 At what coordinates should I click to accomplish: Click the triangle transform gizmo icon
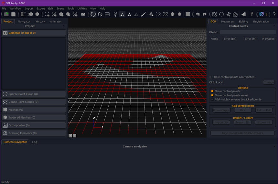pyautogui.click(x=228, y=14)
